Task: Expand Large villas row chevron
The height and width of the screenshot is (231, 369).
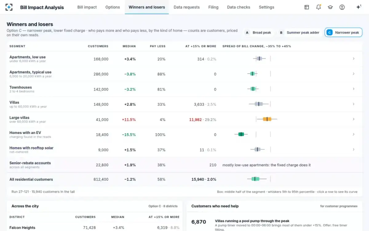Action: [354, 119]
